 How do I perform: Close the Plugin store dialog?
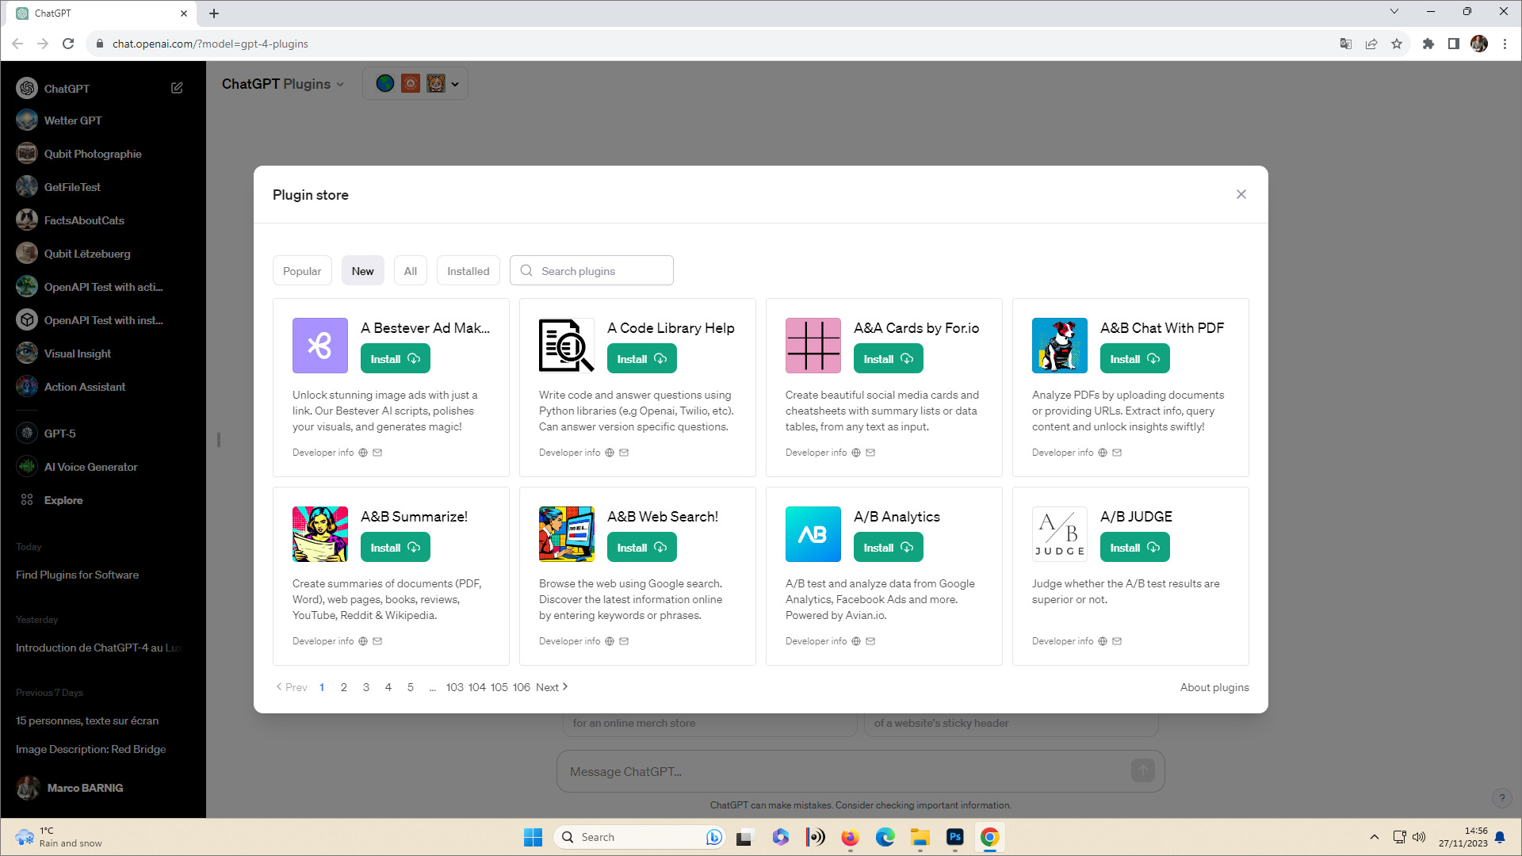tap(1241, 194)
